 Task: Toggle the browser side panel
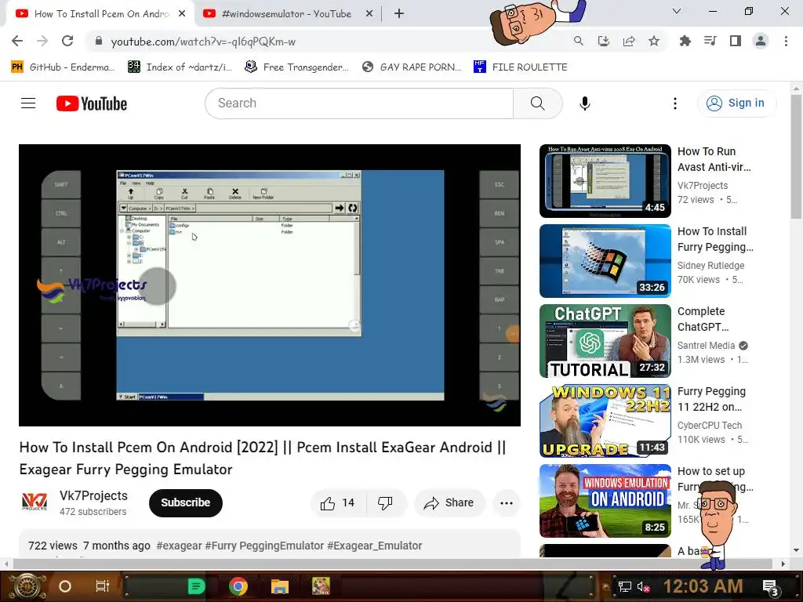(x=736, y=41)
